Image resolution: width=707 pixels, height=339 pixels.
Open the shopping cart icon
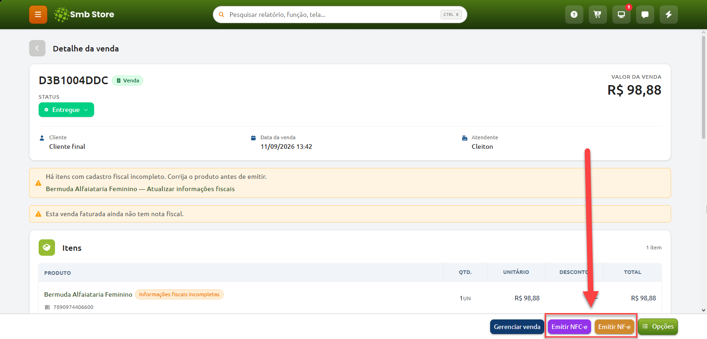tap(598, 15)
